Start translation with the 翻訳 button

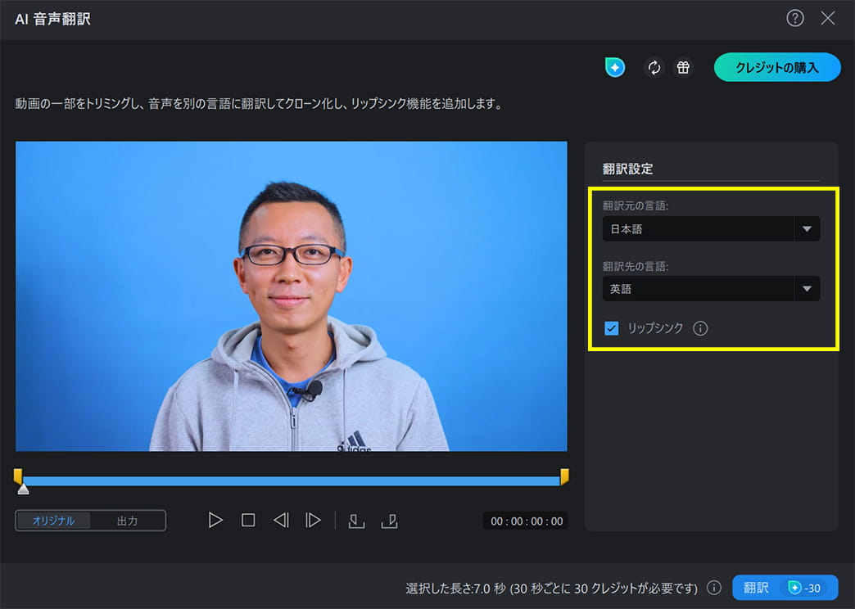(785, 588)
